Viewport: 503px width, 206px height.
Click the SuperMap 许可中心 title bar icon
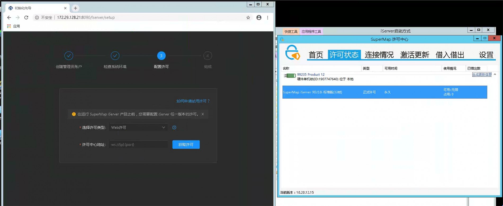282,39
